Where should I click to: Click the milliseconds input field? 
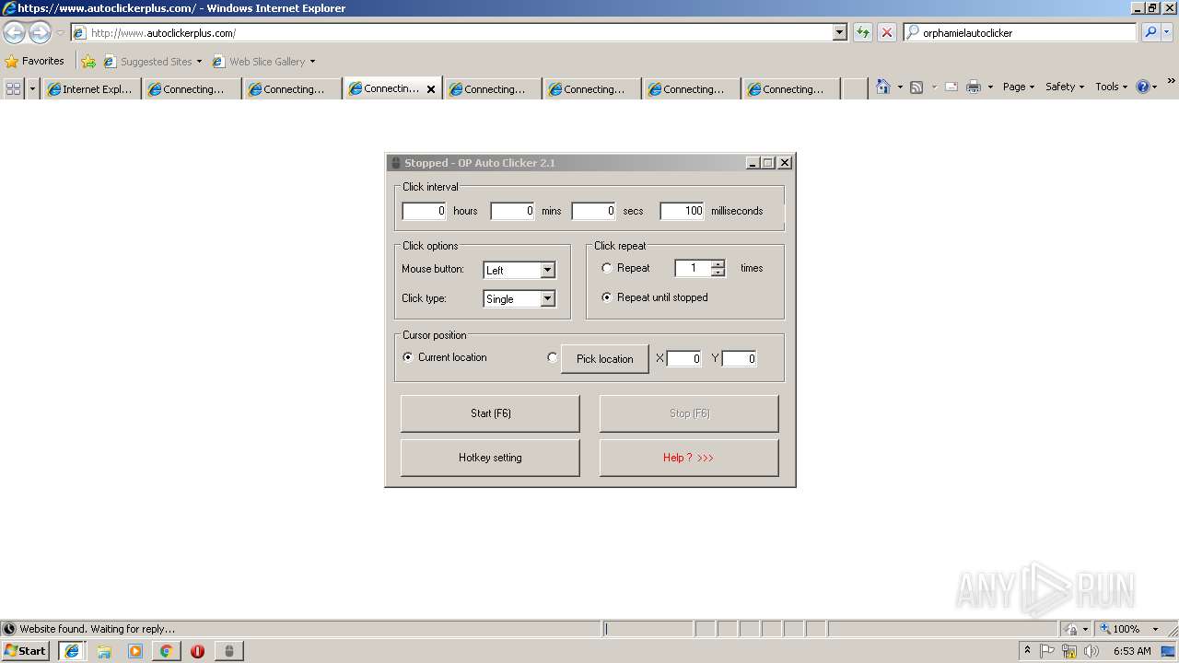682,211
